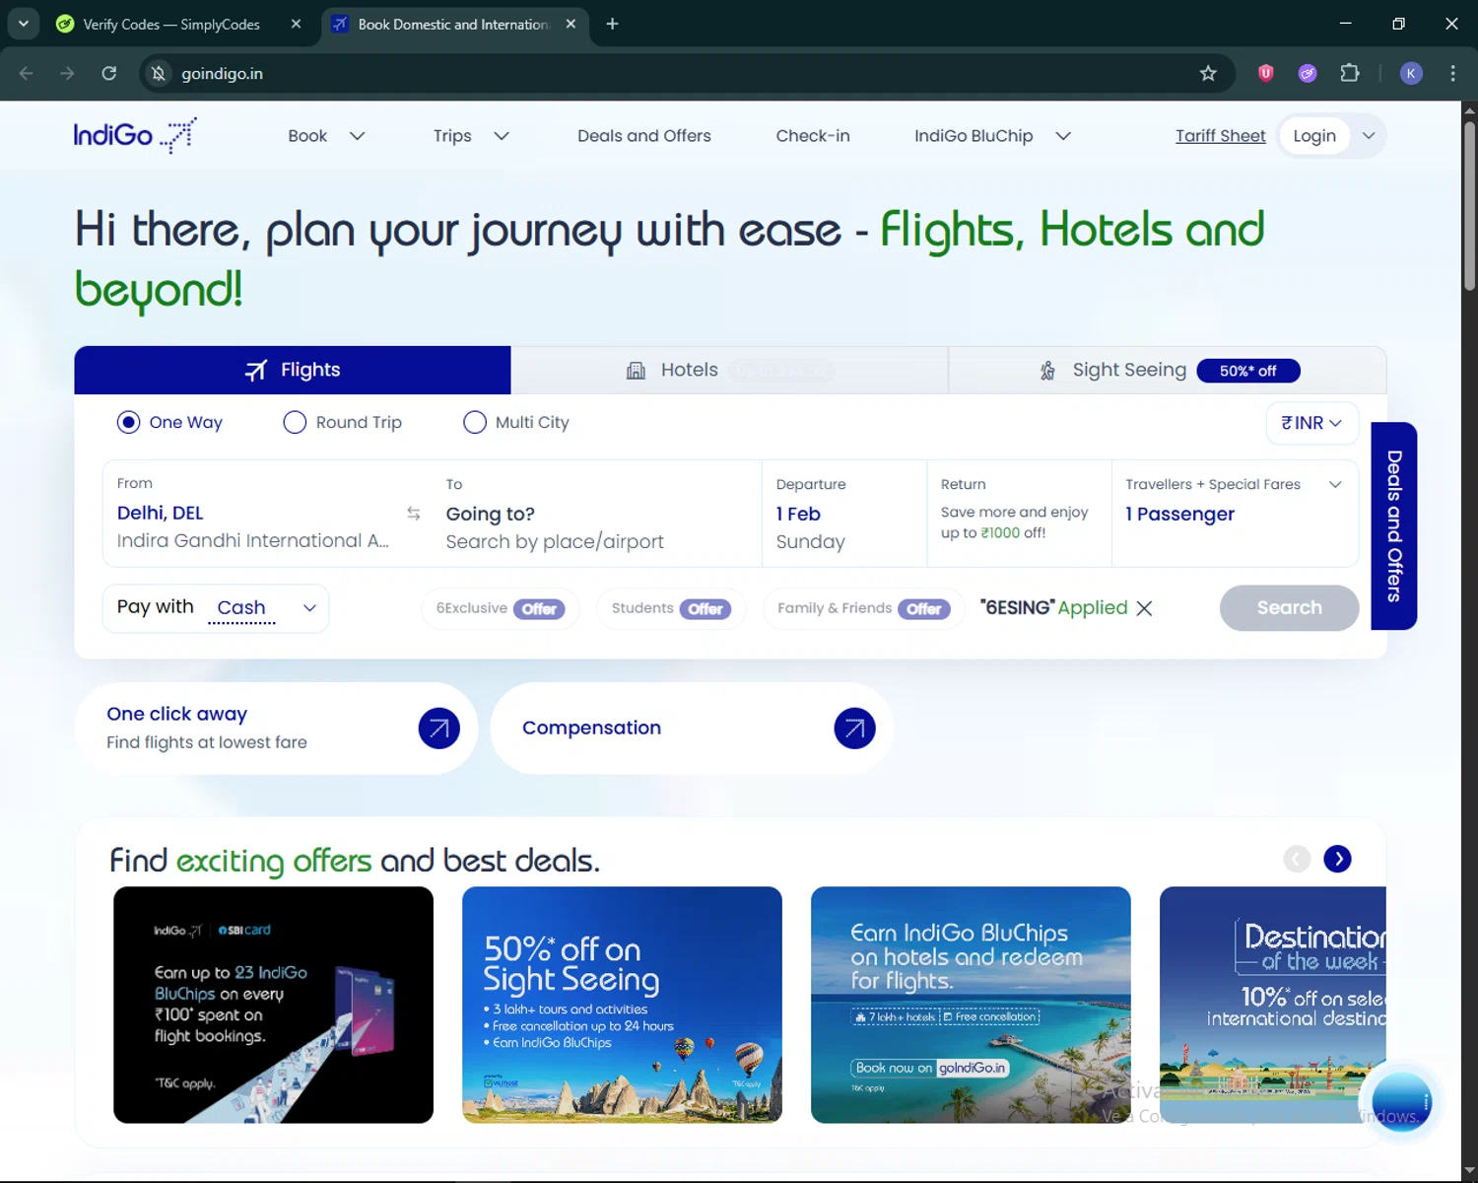Reload the page
This screenshot has width=1478, height=1183.
108,73
